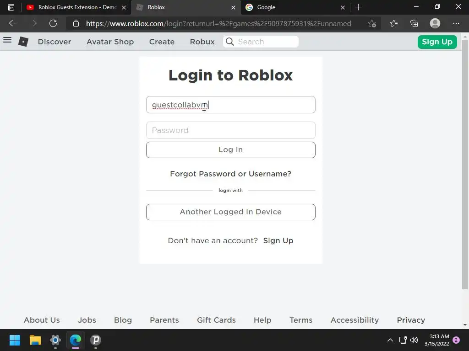Close the Google tab
Screen dimensions: 469x351
pyautogui.click(x=343, y=7)
